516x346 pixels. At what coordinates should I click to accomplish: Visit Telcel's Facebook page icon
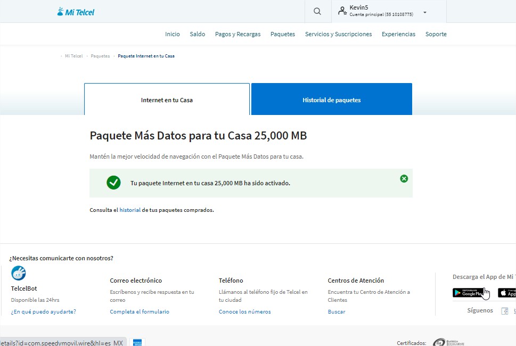[505, 311]
